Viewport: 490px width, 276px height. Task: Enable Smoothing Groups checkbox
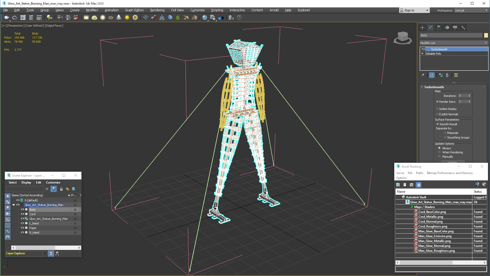point(445,137)
